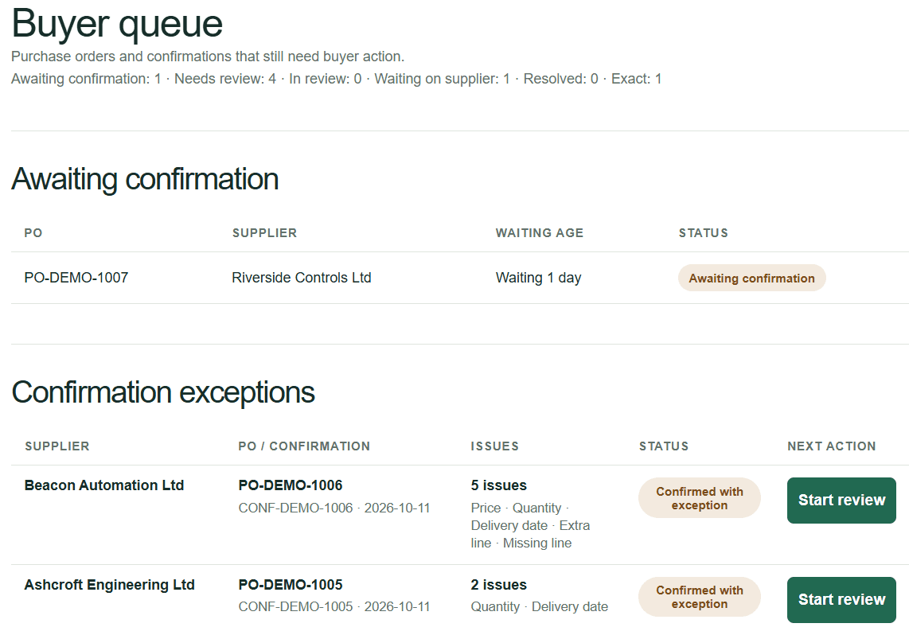The image size is (909, 635).
Task: Open PO-DEMO-1005 in exceptions table
Action: point(291,585)
